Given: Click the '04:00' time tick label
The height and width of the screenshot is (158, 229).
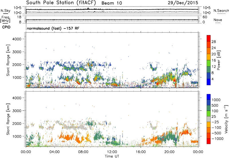Looking at the screenshot, I should [x=54, y=152].
